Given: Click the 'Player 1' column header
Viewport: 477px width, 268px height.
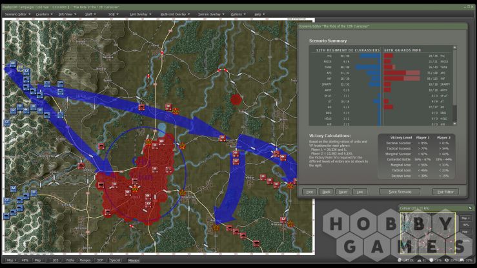Looking at the screenshot, I should [x=423, y=137].
